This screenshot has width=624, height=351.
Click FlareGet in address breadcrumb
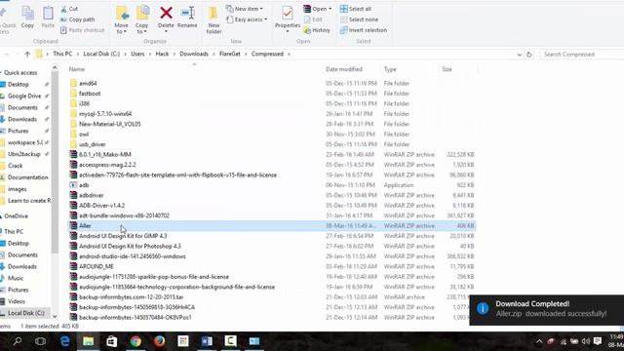point(230,54)
